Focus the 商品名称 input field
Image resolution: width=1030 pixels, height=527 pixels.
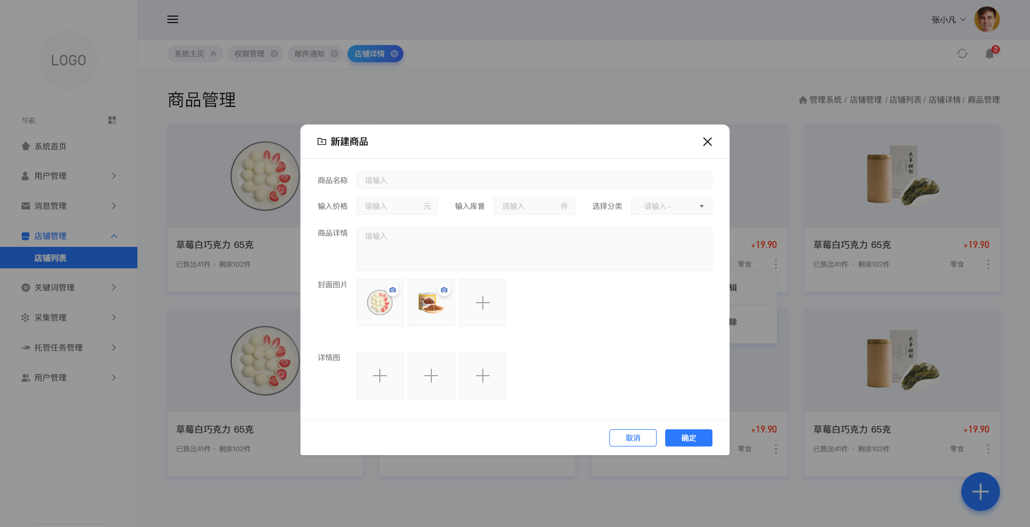pos(534,180)
